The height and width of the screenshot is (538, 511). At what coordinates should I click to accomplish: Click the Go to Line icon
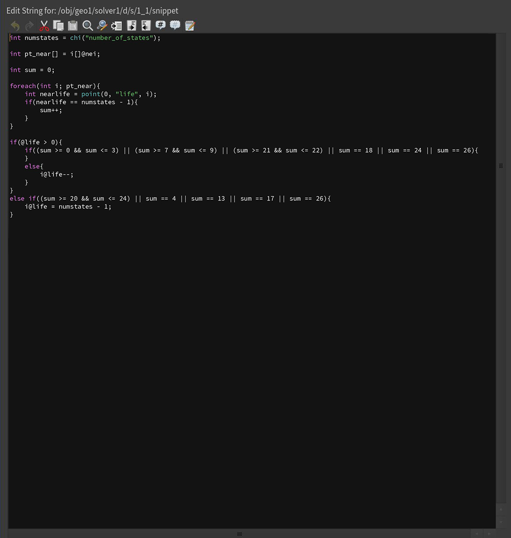tap(117, 26)
